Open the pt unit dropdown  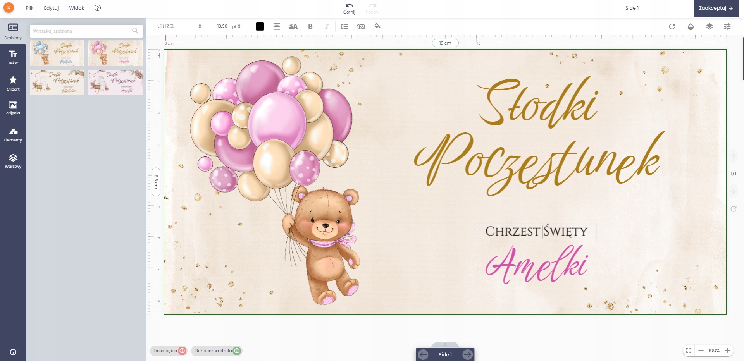(x=236, y=26)
